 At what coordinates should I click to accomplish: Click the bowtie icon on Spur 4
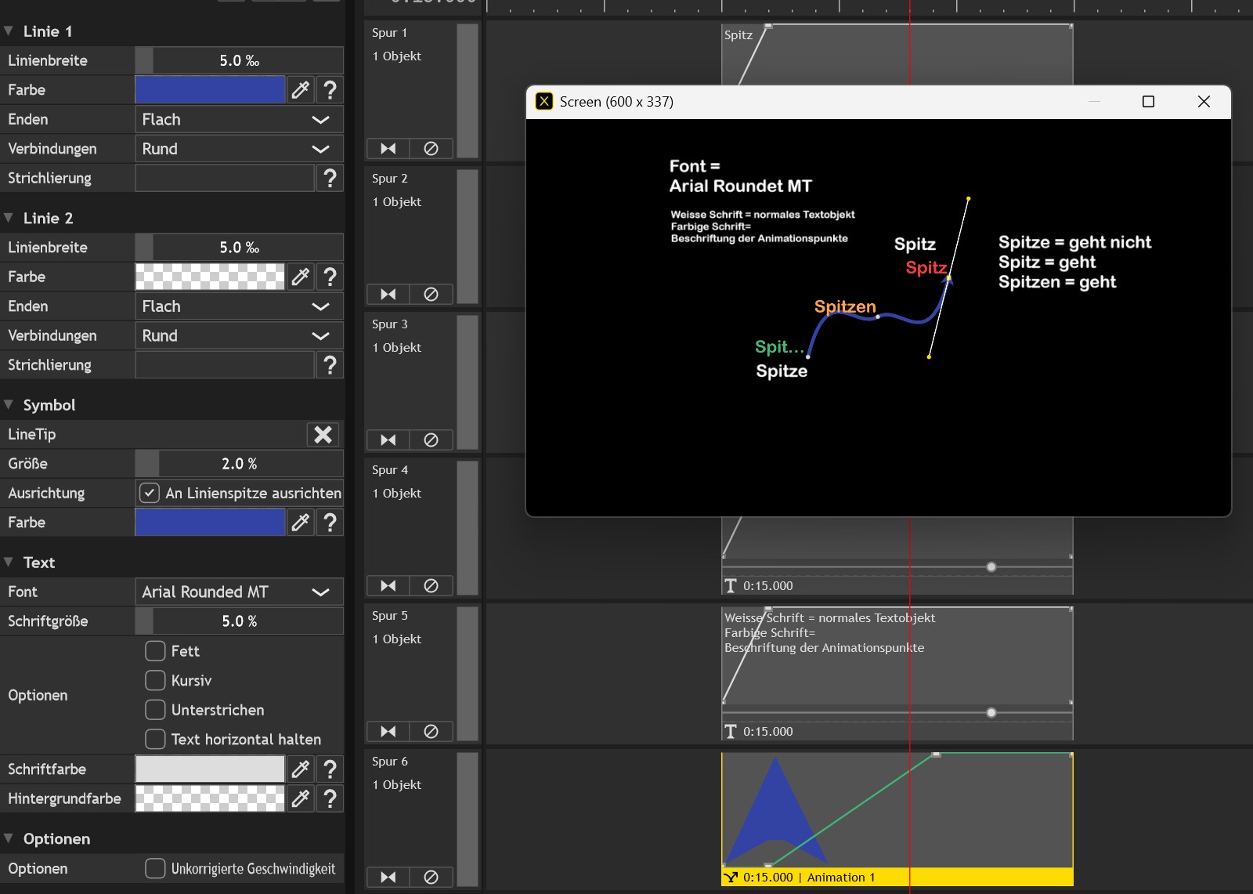point(388,585)
